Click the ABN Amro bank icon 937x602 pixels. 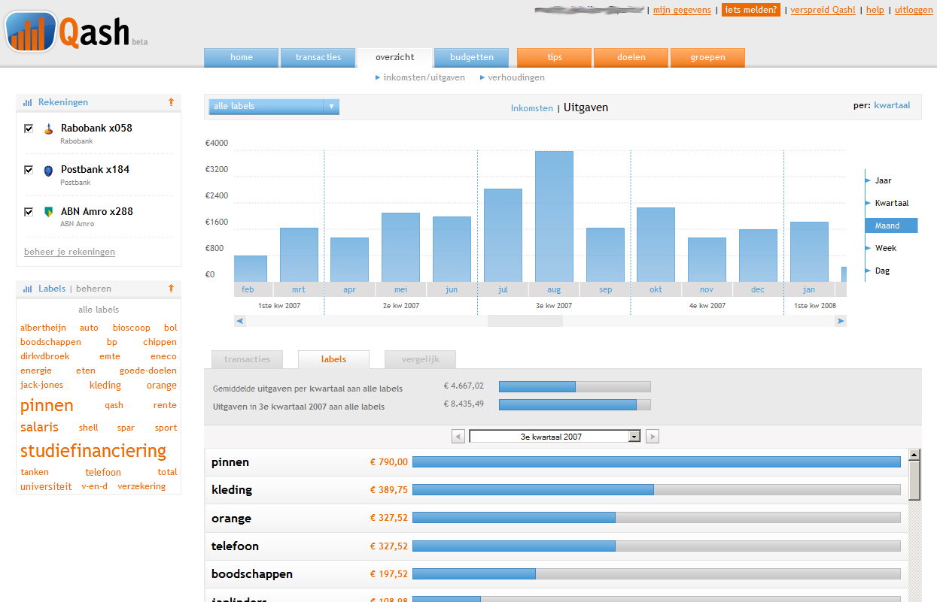[48, 211]
